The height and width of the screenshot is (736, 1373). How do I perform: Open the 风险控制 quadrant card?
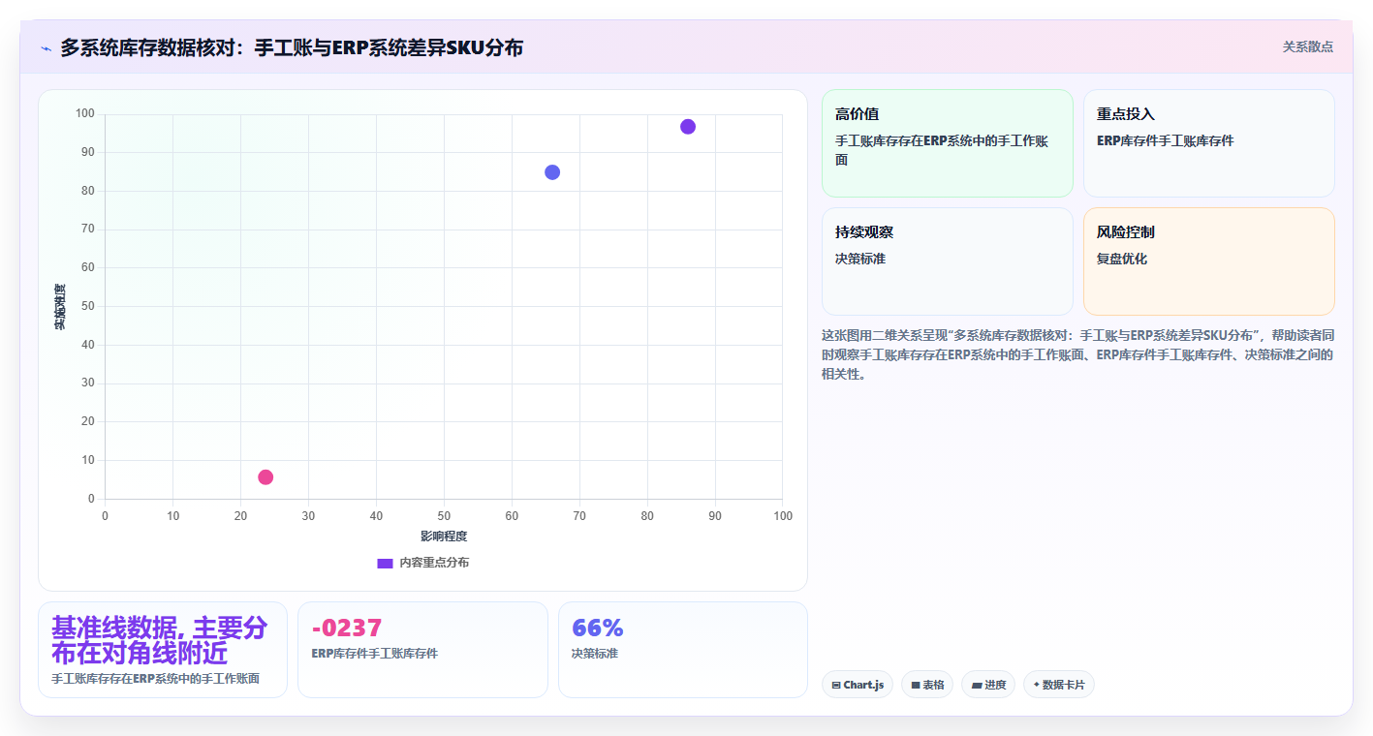tap(1208, 261)
